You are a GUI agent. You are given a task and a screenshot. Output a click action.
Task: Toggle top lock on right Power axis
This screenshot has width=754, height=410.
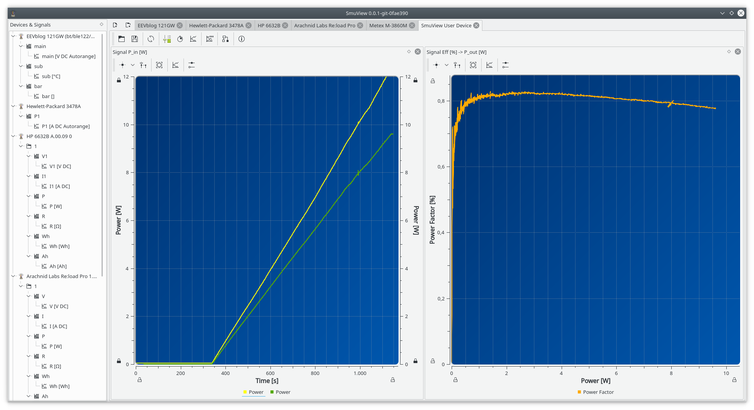click(415, 80)
